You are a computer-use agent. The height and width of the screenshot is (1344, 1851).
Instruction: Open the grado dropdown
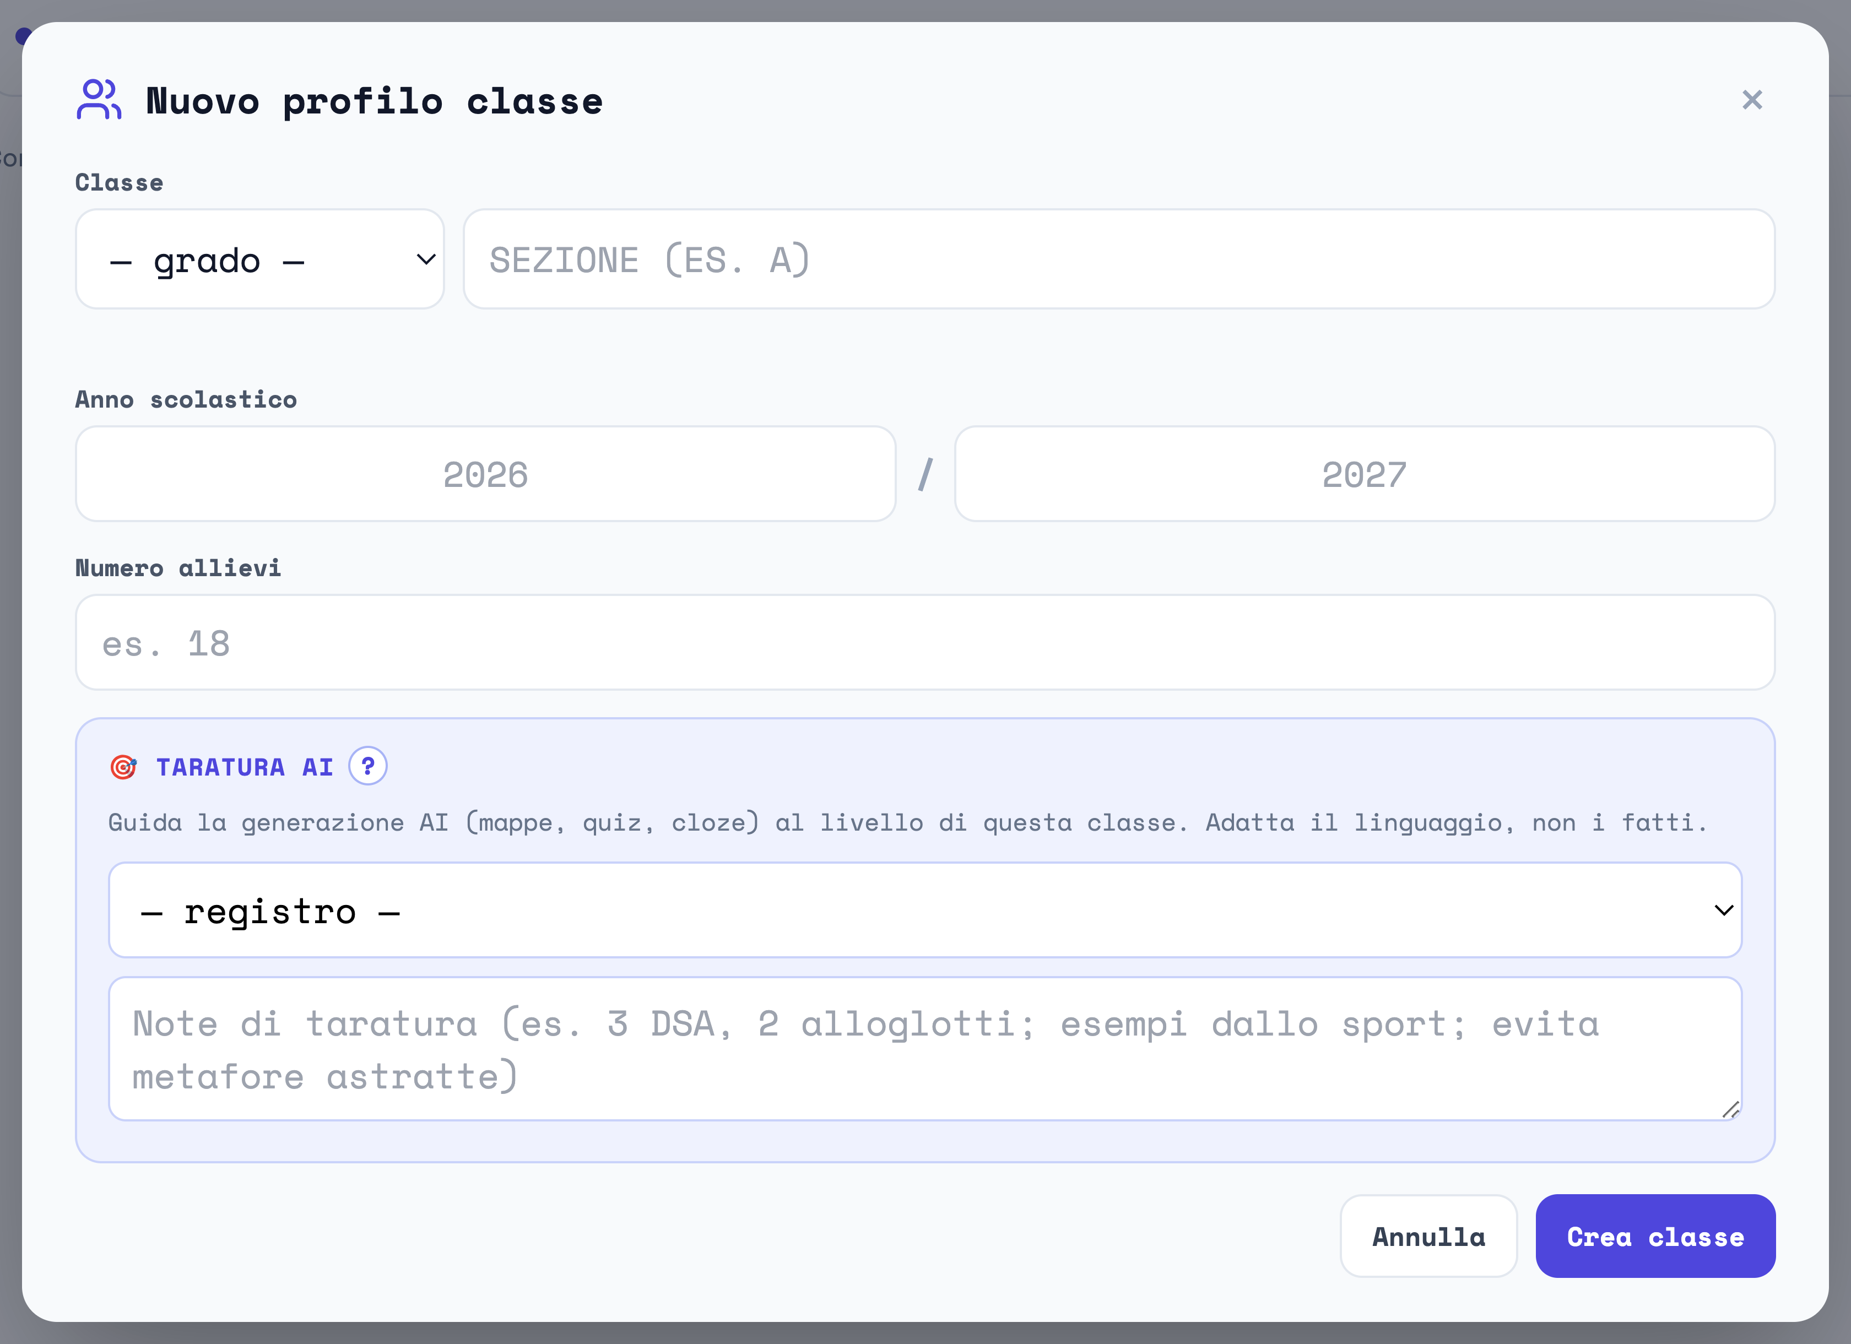click(x=259, y=259)
